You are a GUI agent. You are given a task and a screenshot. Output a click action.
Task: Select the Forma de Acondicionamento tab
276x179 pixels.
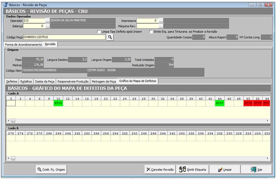pos(23,44)
